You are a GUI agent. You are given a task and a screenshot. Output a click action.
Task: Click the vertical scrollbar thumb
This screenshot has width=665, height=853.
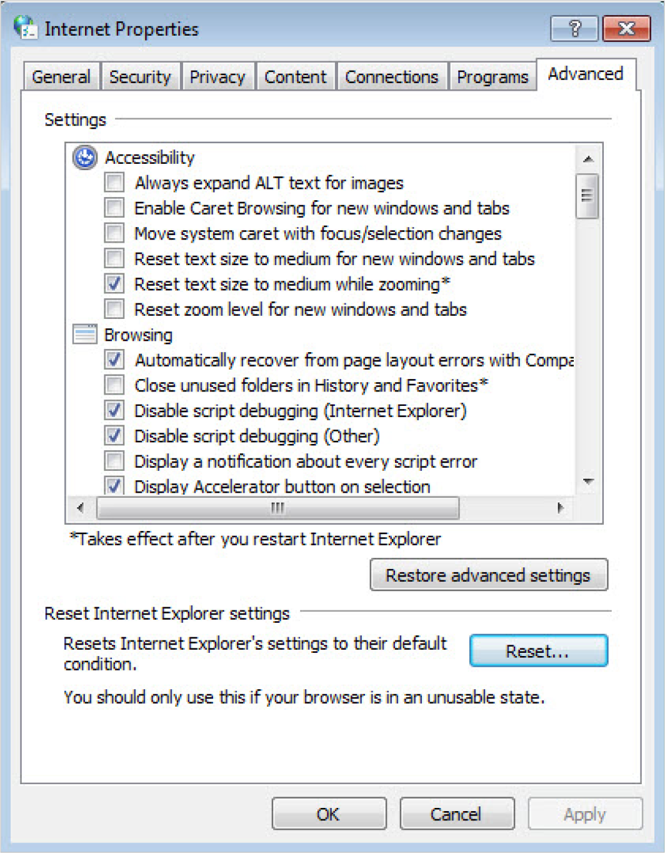click(x=587, y=196)
